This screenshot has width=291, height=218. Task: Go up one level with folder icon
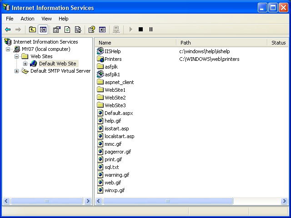click(x=32, y=30)
